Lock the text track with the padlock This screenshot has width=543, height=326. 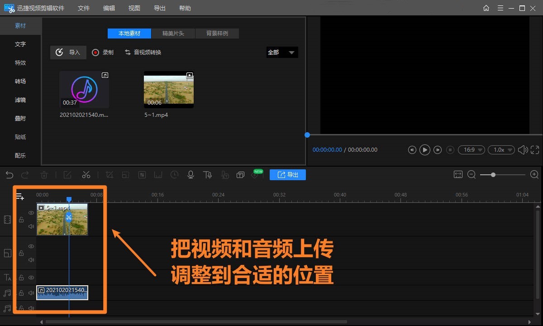pos(21,278)
